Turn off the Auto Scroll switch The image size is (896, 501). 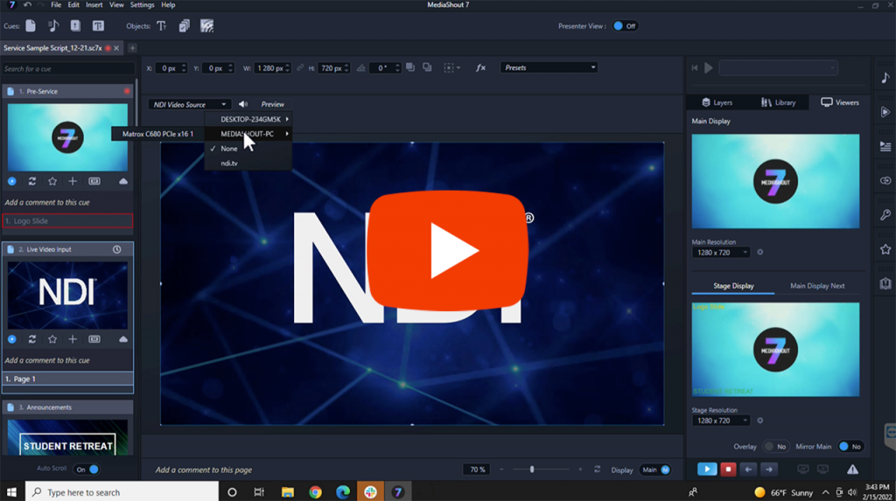coord(87,470)
